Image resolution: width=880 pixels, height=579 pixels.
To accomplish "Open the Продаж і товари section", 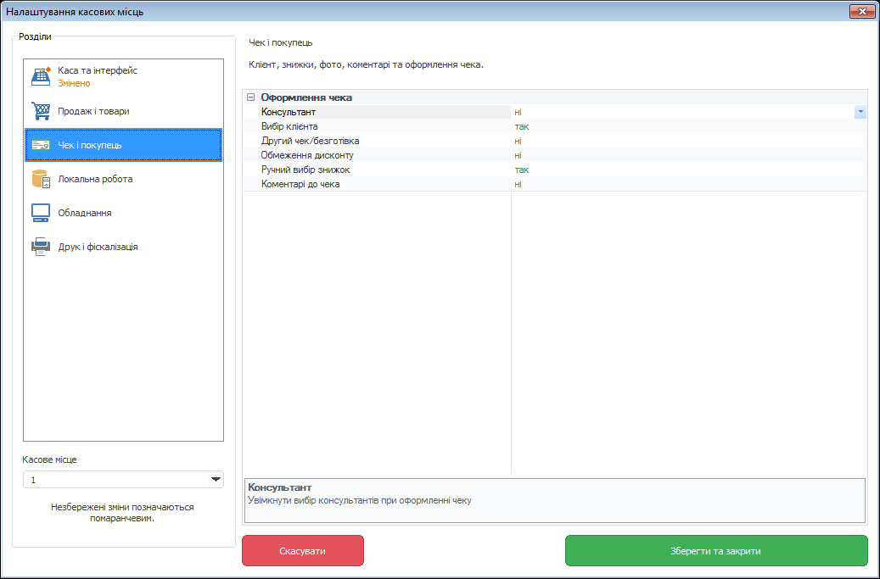I will 123,111.
